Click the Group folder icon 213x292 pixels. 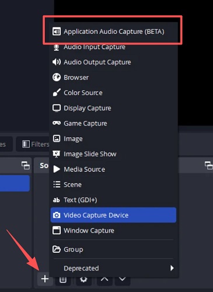tap(57, 249)
